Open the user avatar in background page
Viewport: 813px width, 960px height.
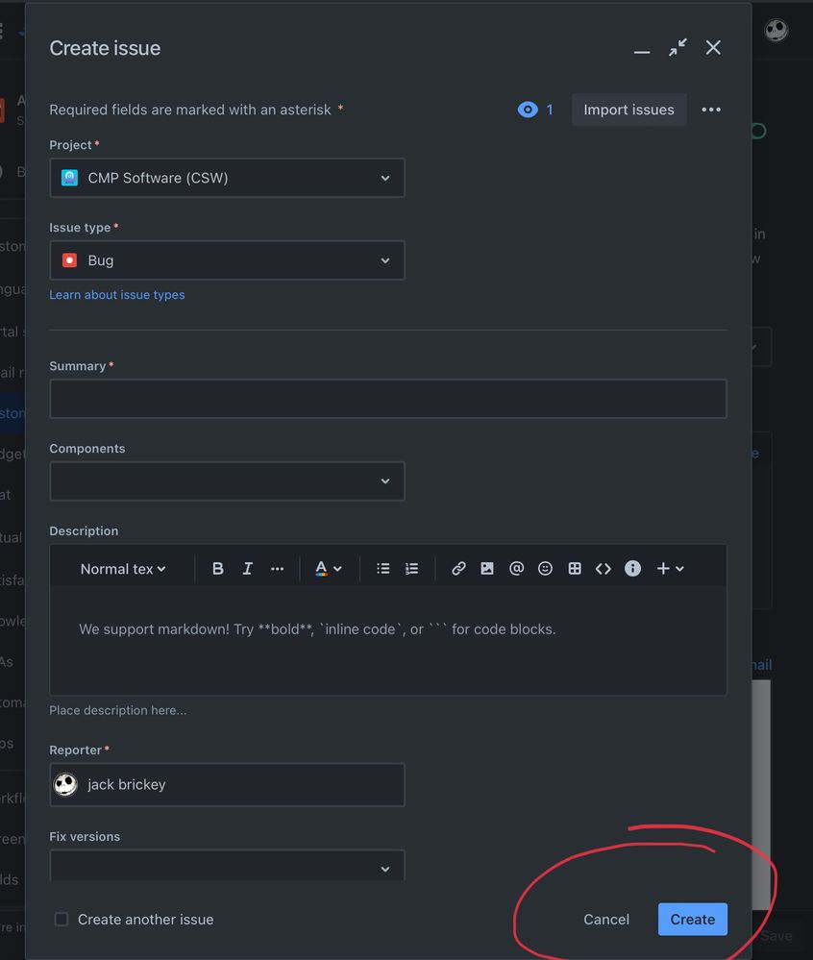tap(776, 30)
